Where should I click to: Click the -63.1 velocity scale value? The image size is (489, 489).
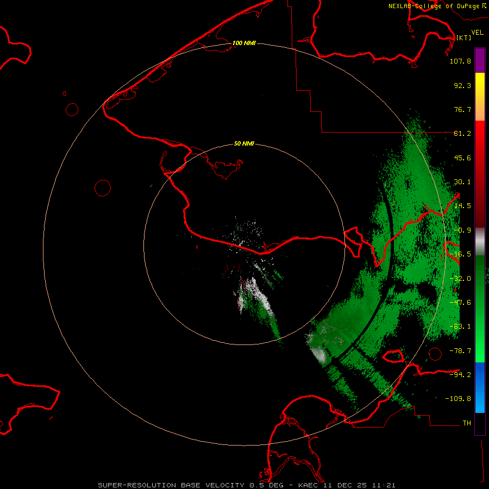click(x=460, y=327)
